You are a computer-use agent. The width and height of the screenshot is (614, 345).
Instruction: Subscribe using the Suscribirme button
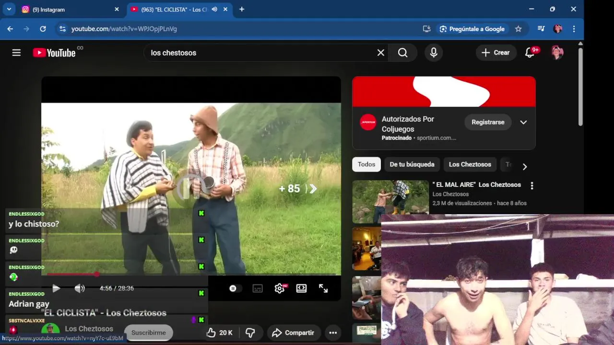pyautogui.click(x=149, y=333)
